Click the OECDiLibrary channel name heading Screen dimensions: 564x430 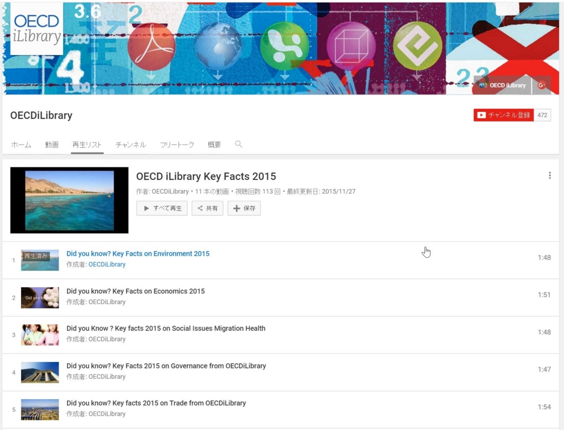(x=41, y=115)
